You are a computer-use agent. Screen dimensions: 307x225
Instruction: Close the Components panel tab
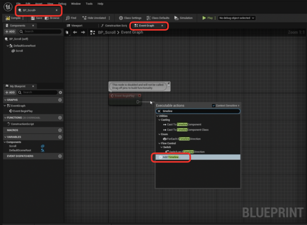pyautogui.click(x=33, y=26)
